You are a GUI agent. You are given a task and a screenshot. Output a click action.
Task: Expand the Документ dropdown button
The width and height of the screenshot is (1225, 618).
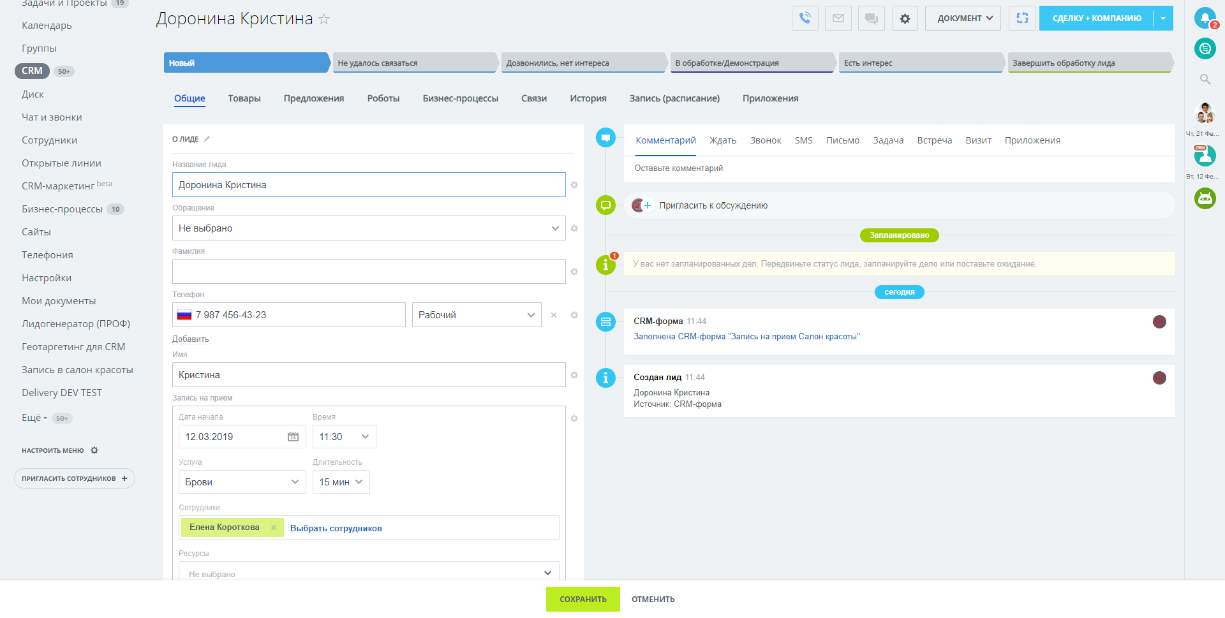pyautogui.click(x=963, y=18)
